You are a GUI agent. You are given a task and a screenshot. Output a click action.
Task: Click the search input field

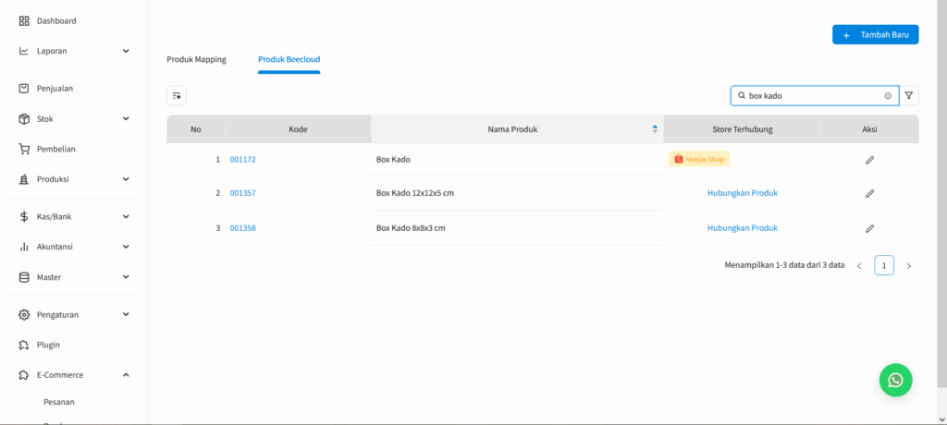pyautogui.click(x=814, y=95)
